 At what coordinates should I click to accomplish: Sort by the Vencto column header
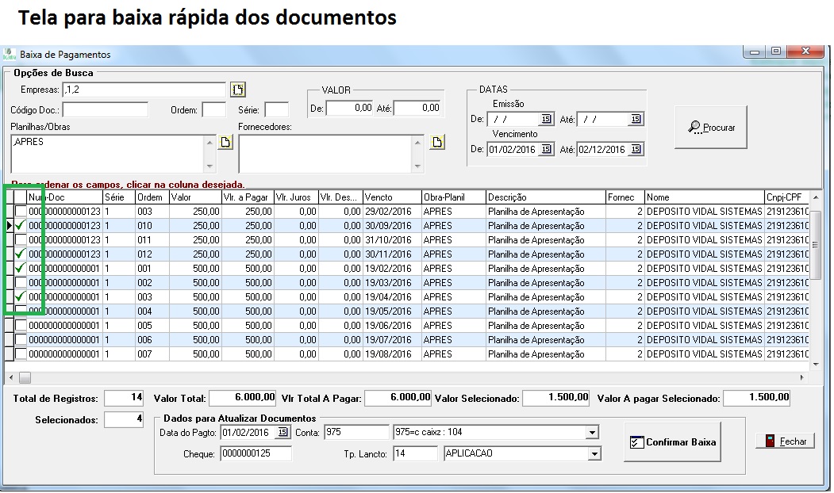(x=391, y=197)
